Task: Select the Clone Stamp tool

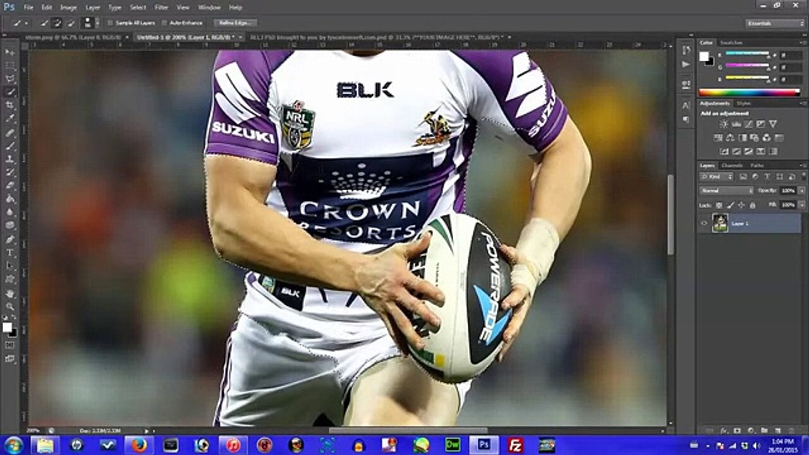Action: [x=10, y=159]
